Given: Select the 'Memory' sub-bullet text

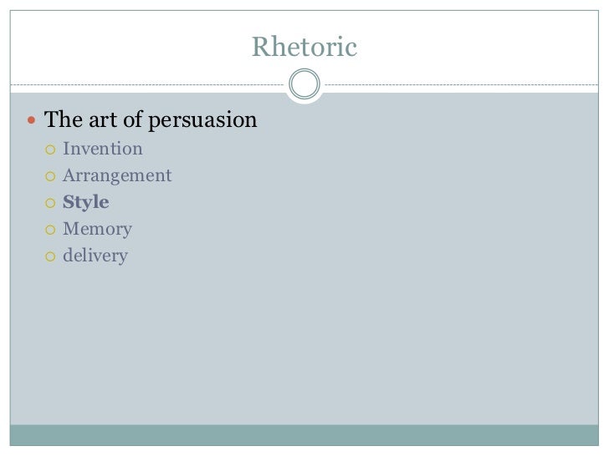Looking at the screenshot, I should 97,229.
